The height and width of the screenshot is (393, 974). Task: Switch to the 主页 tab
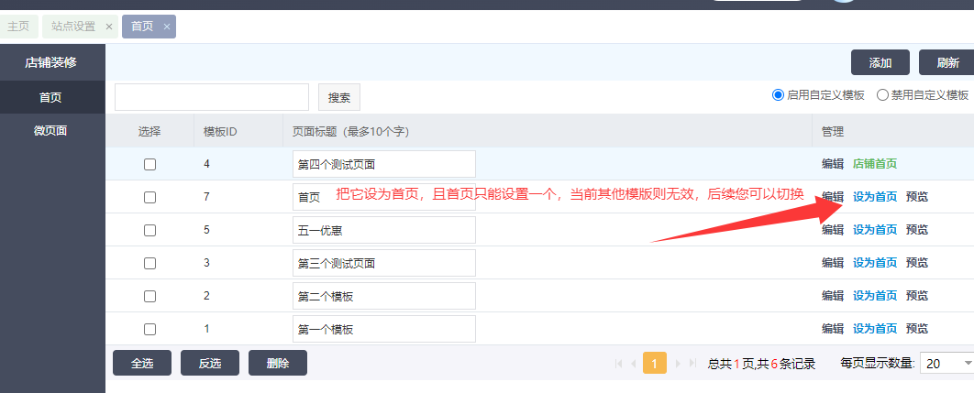[18, 27]
